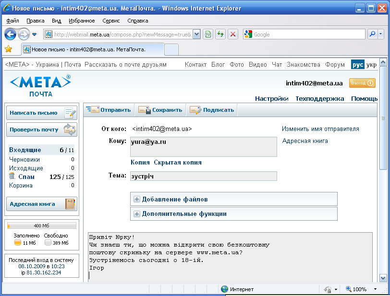Image resolution: width=390 pixels, height=296 pixels.
Task: Open the Черновики folder
Action: pyautogui.click(x=24, y=159)
